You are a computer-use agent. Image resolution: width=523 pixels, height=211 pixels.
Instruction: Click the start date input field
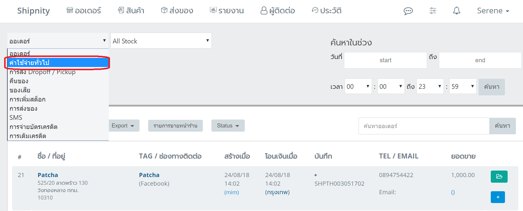[385, 60]
